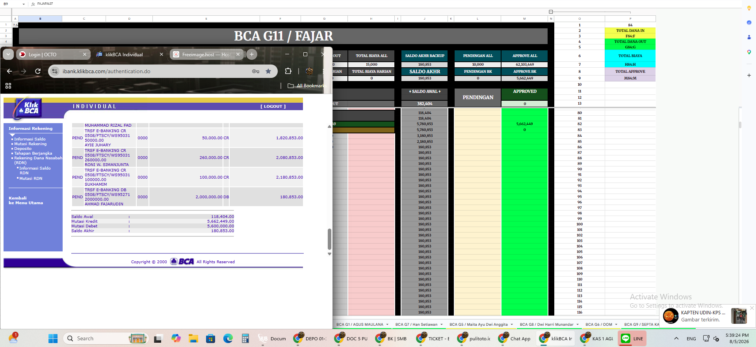Open the saved passwords key icon
The image size is (756, 347).
point(256,71)
